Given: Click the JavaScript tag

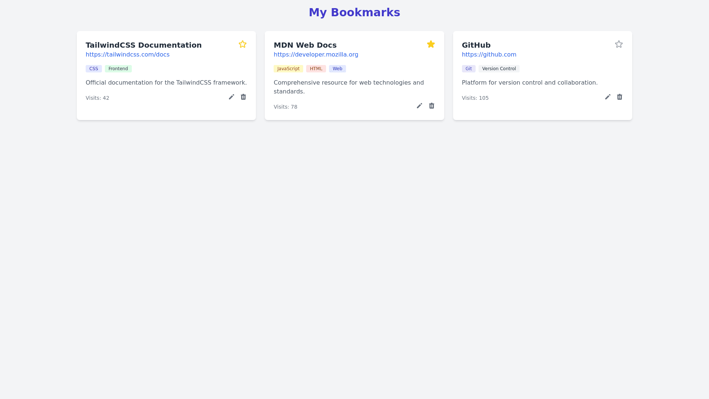Looking at the screenshot, I should pyautogui.click(x=288, y=69).
